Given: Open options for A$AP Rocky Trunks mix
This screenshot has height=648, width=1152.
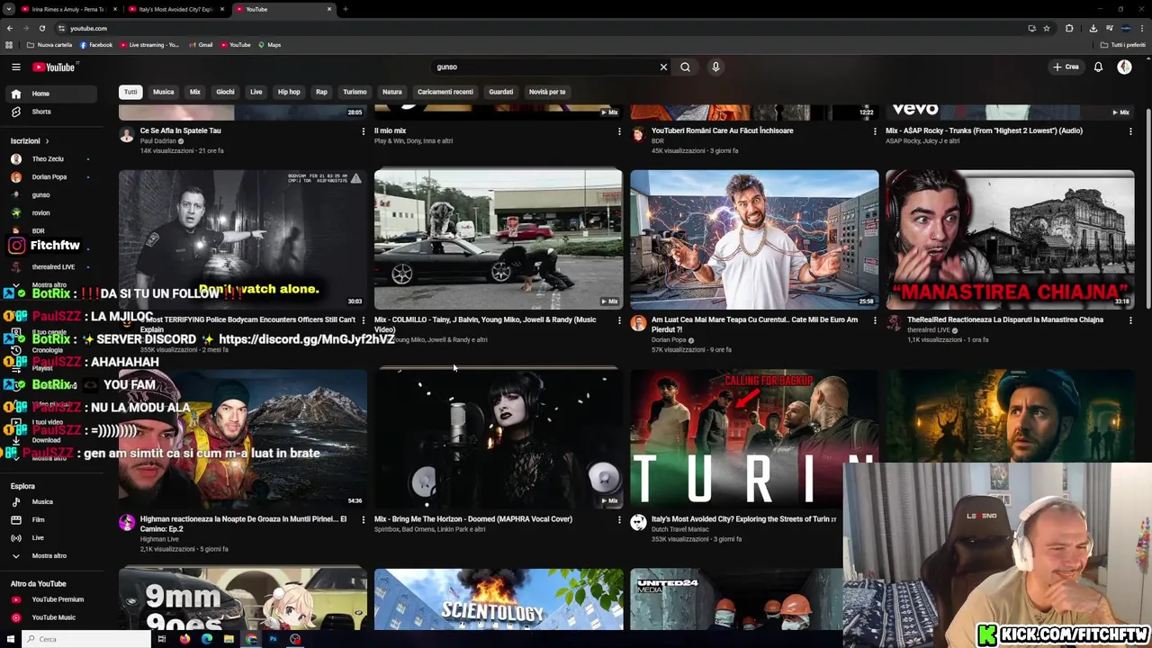Looking at the screenshot, I should tap(1130, 131).
